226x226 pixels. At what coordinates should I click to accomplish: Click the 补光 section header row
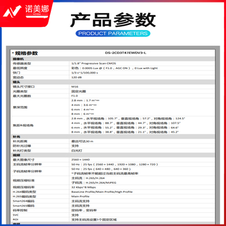click(x=112, y=137)
